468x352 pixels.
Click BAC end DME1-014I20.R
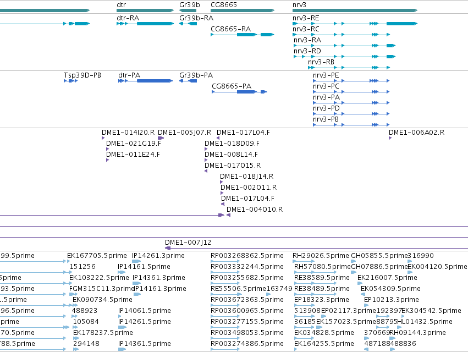(128, 133)
